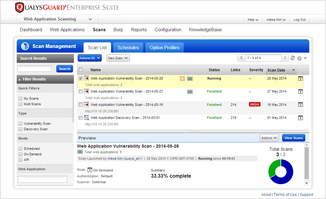
Task: Check the Discovery Scan 2014-05-01 checkbox
Action: (81, 118)
